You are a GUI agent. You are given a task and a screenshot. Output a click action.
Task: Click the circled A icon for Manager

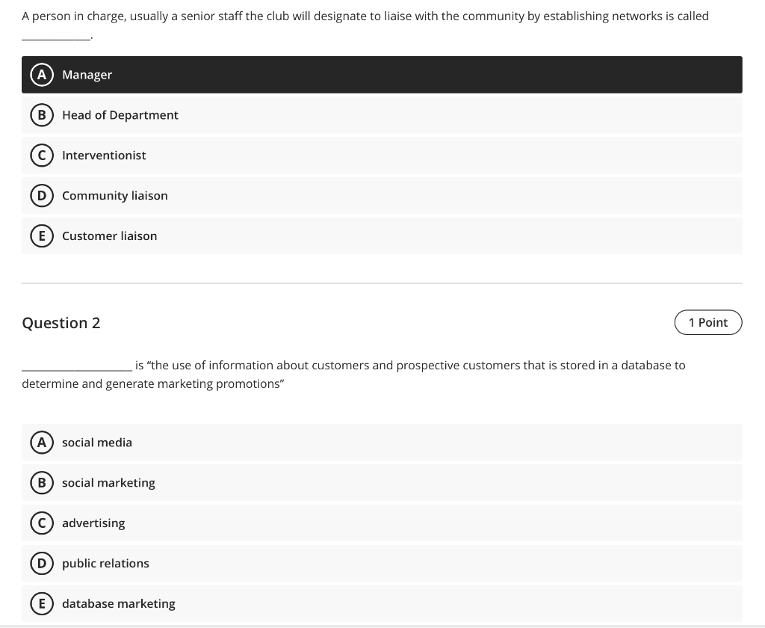coord(41,75)
